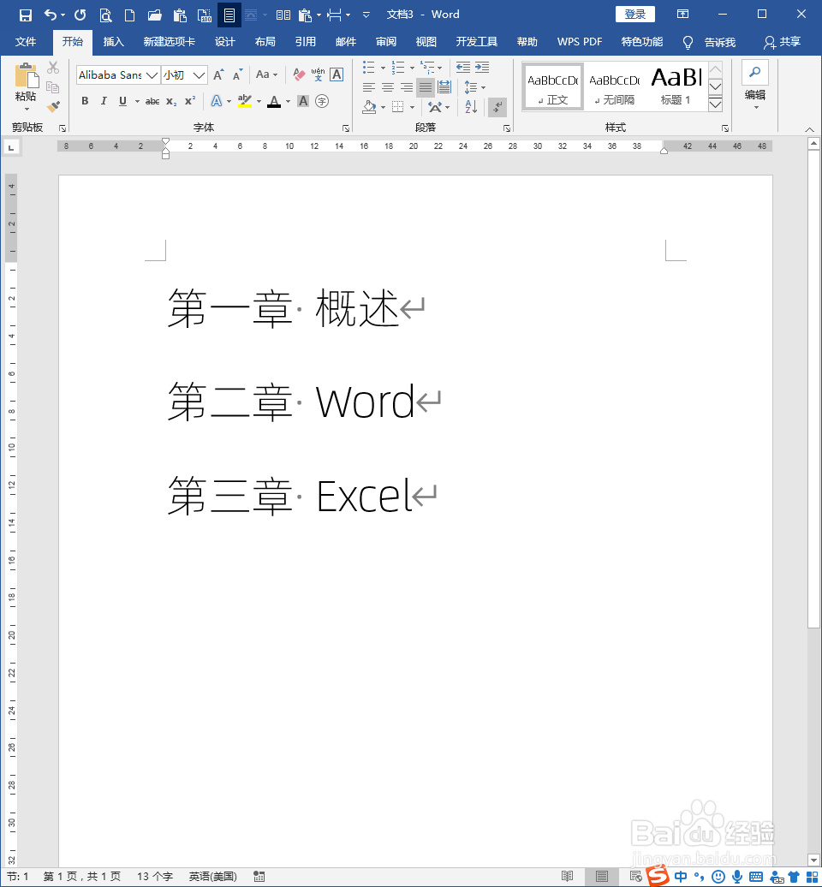
Task: Decrease paragraph indent
Action: pos(463,68)
